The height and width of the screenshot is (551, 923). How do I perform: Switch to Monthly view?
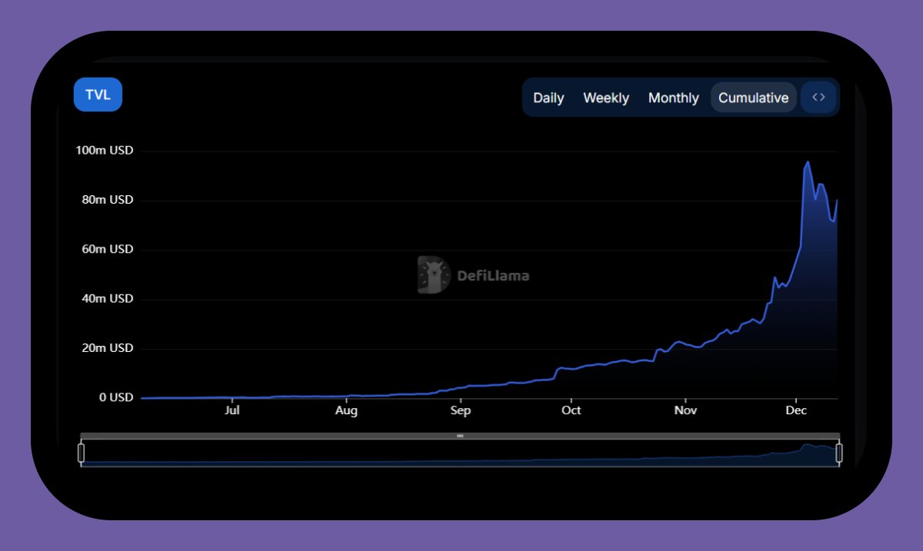coord(674,98)
